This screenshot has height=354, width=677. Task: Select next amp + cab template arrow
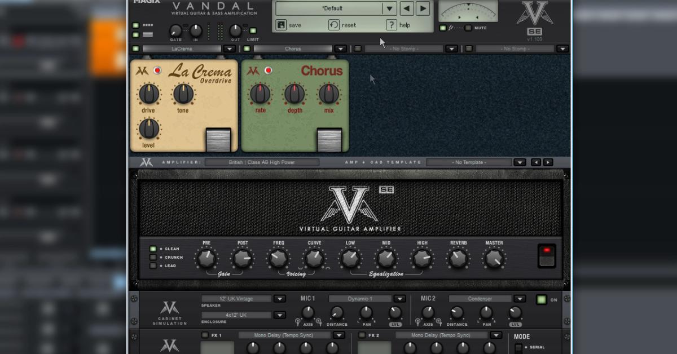click(x=548, y=162)
